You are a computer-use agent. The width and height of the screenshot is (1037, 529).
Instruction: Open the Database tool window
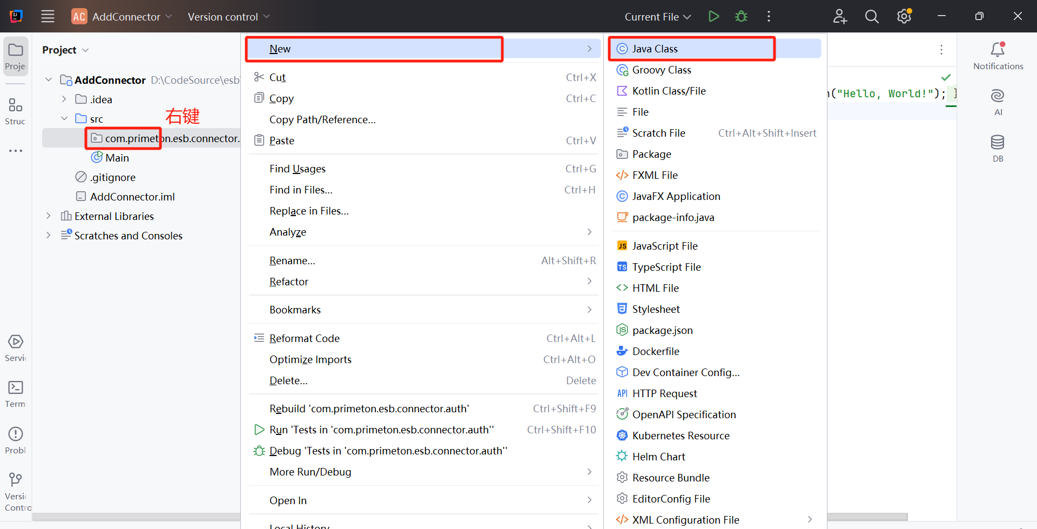[998, 148]
